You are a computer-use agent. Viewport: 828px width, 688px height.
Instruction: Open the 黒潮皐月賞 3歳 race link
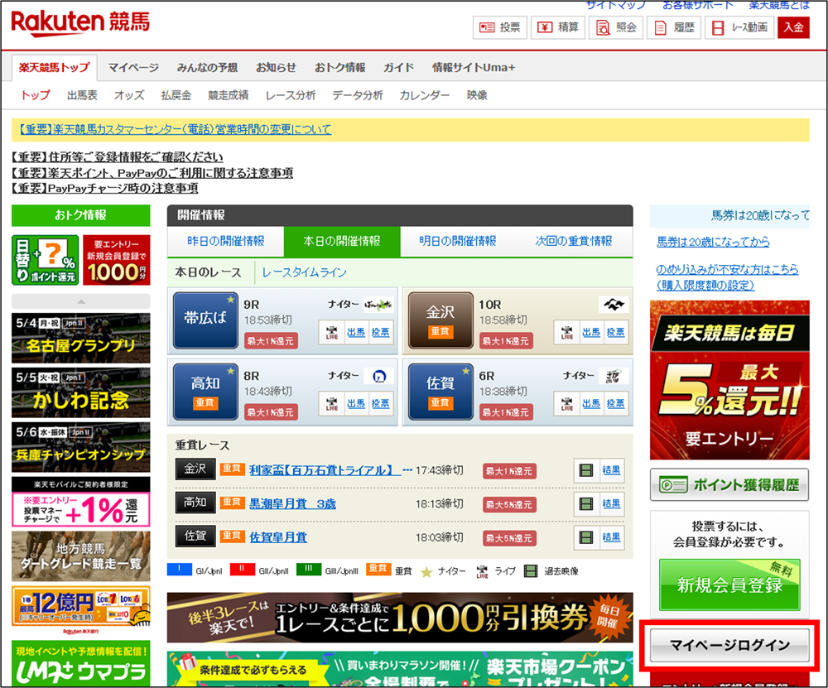tap(292, 503)
